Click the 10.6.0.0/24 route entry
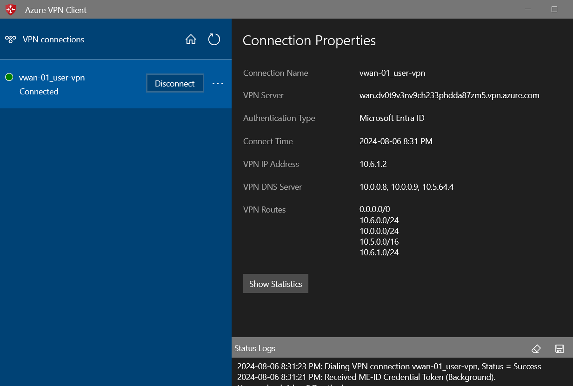Viewport: 573px width, 386px height. (379, 220)
